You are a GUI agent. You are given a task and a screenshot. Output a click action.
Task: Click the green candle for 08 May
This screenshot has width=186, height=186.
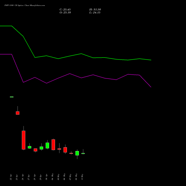(x=77, y=153)
